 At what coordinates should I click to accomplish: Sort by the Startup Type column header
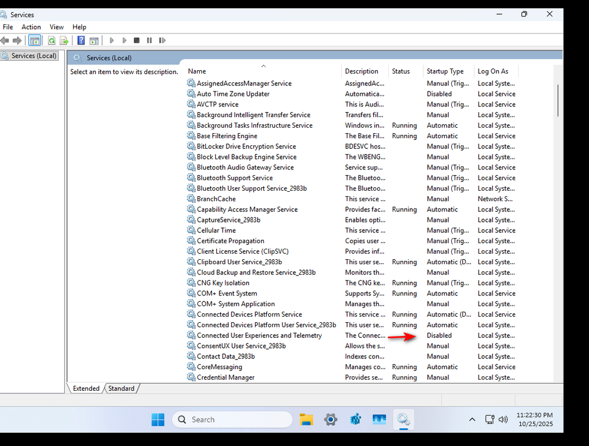click(448, 71)
